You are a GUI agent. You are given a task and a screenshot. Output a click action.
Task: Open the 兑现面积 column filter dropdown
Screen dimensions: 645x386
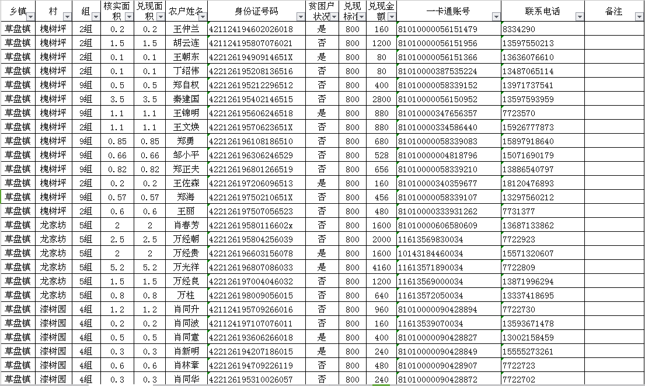161,17
